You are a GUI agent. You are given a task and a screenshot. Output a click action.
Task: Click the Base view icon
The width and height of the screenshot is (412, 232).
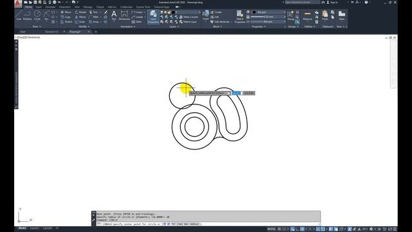click(342, 15)
